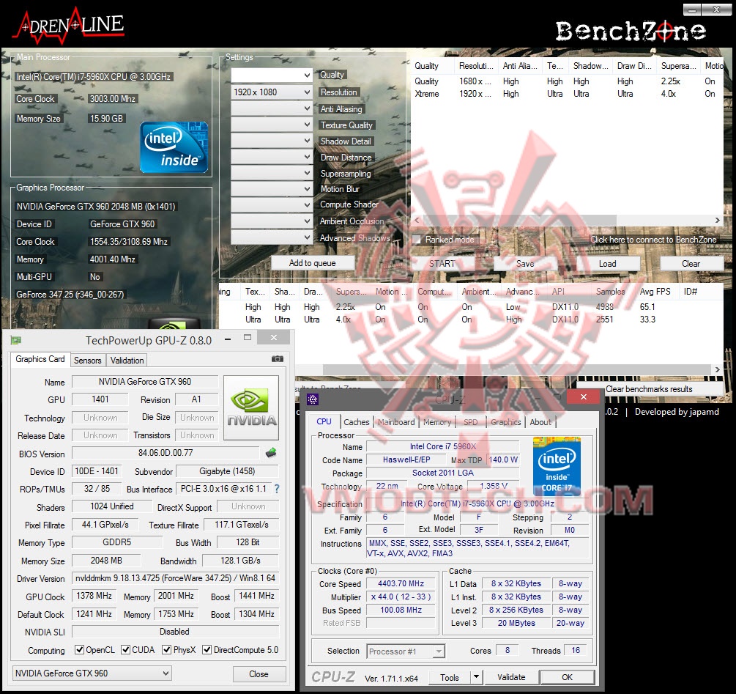This screenshot has width=736, height=694.
Task: Open the Resolution dropdown showing 1920 x 1080
Action: pyautogui.click(x=271, y=92)
